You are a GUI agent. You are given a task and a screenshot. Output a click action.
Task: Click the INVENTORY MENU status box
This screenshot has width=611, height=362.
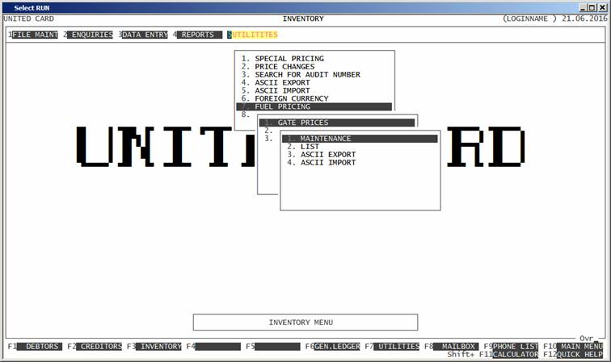pyautogui.click(x=305, y=322)
